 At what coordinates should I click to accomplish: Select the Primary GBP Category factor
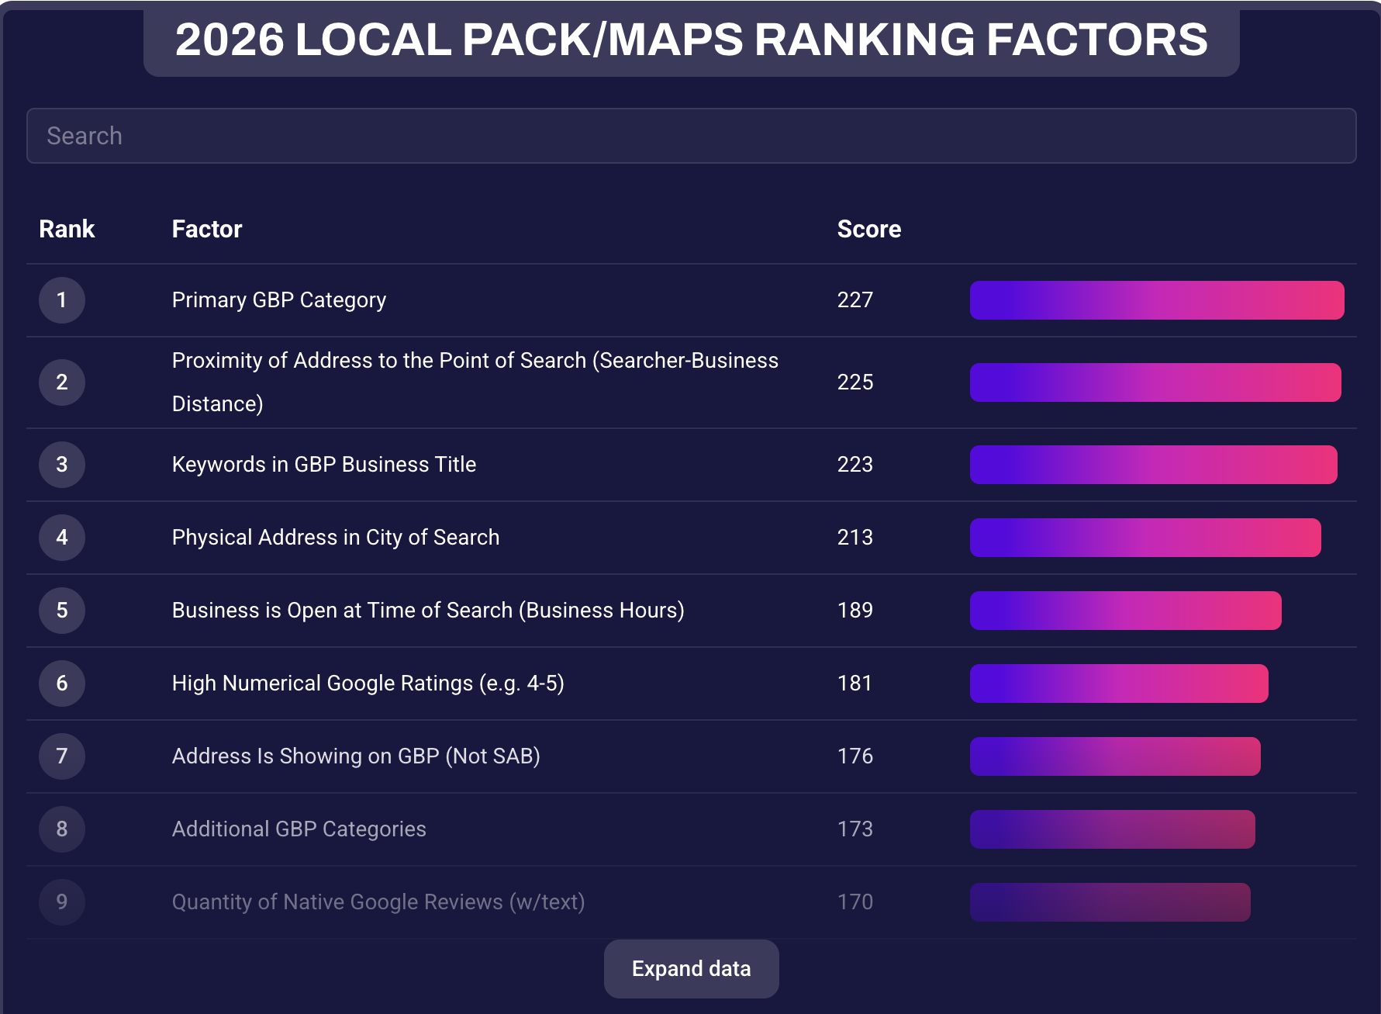(x=279, y=300)
